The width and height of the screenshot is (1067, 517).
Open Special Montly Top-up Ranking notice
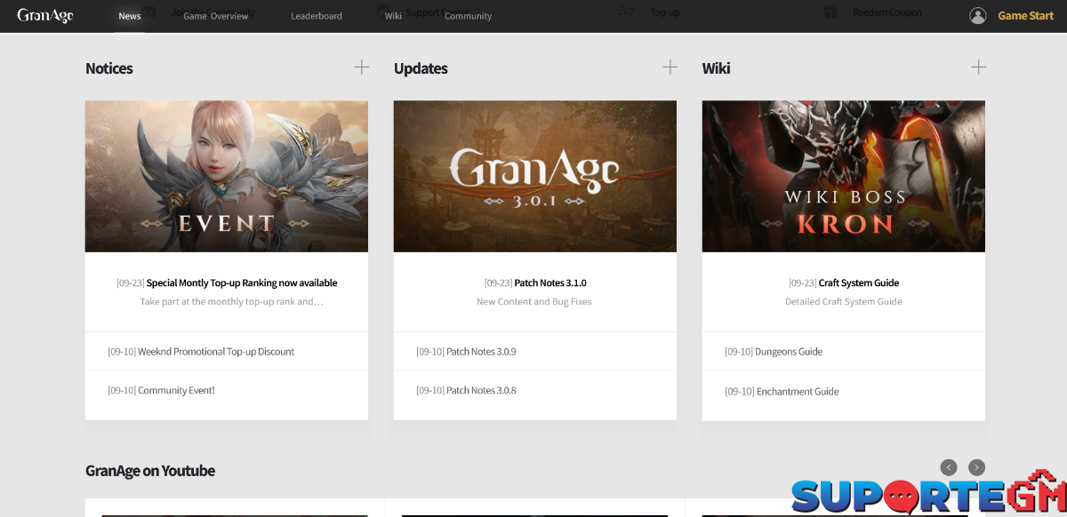click(242, 283)
